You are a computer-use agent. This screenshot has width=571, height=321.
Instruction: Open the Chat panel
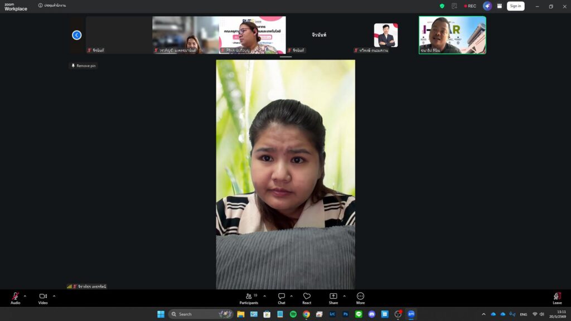282,298
